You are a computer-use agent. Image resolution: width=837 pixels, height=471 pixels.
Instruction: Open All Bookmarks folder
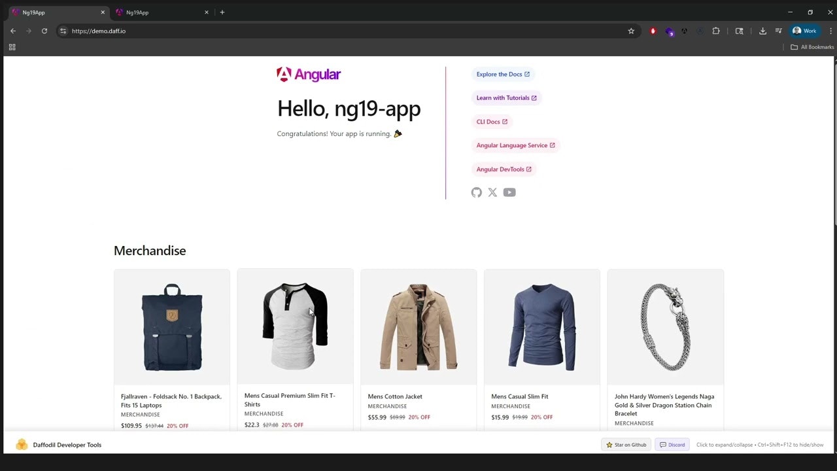pos(812,47)
